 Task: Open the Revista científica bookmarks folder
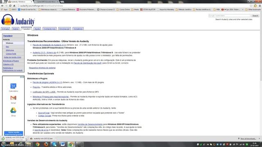pos(202,9)
